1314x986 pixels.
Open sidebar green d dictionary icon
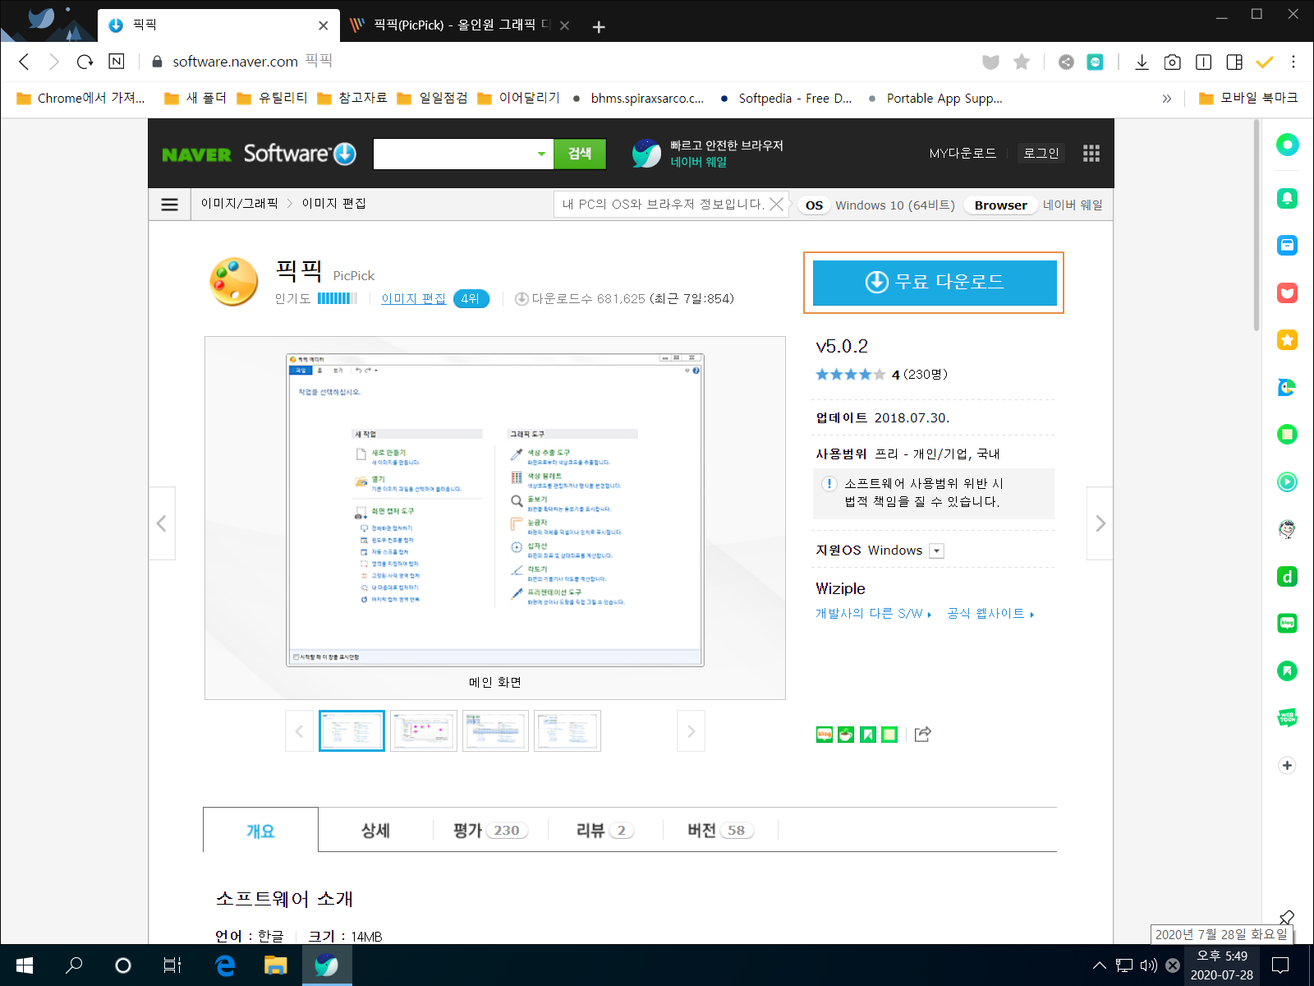pyautogui.click(x=1287, y=577)
